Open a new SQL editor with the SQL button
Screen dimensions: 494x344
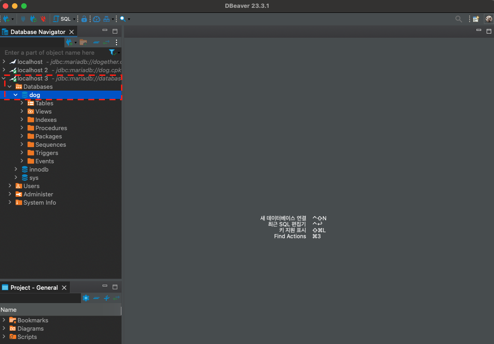tap(62, 19)
